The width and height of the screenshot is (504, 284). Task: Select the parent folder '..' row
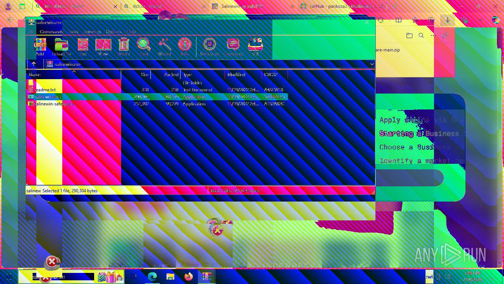point(157,83)
